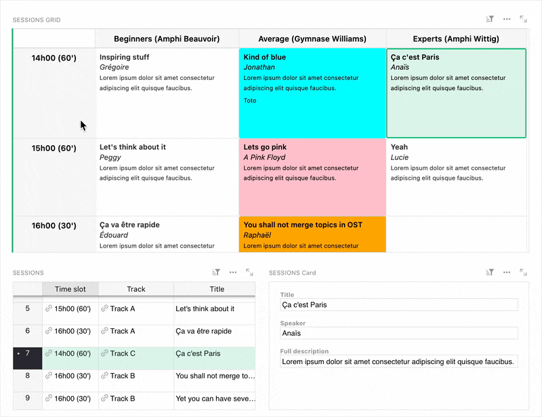Select the Track column header

tap(136, 289)
